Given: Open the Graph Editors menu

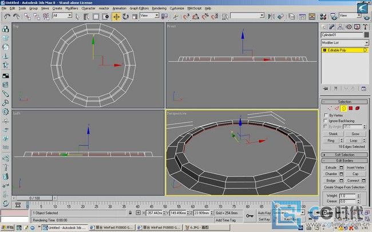Looking at the screenshot, I should (139, 9).
